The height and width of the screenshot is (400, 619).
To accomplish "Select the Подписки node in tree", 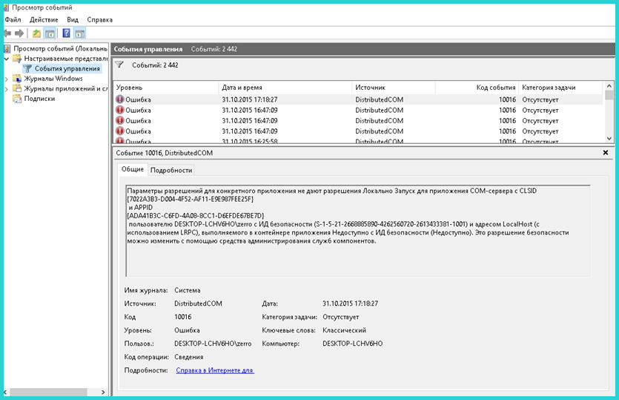I will click(x=39, y=99).
